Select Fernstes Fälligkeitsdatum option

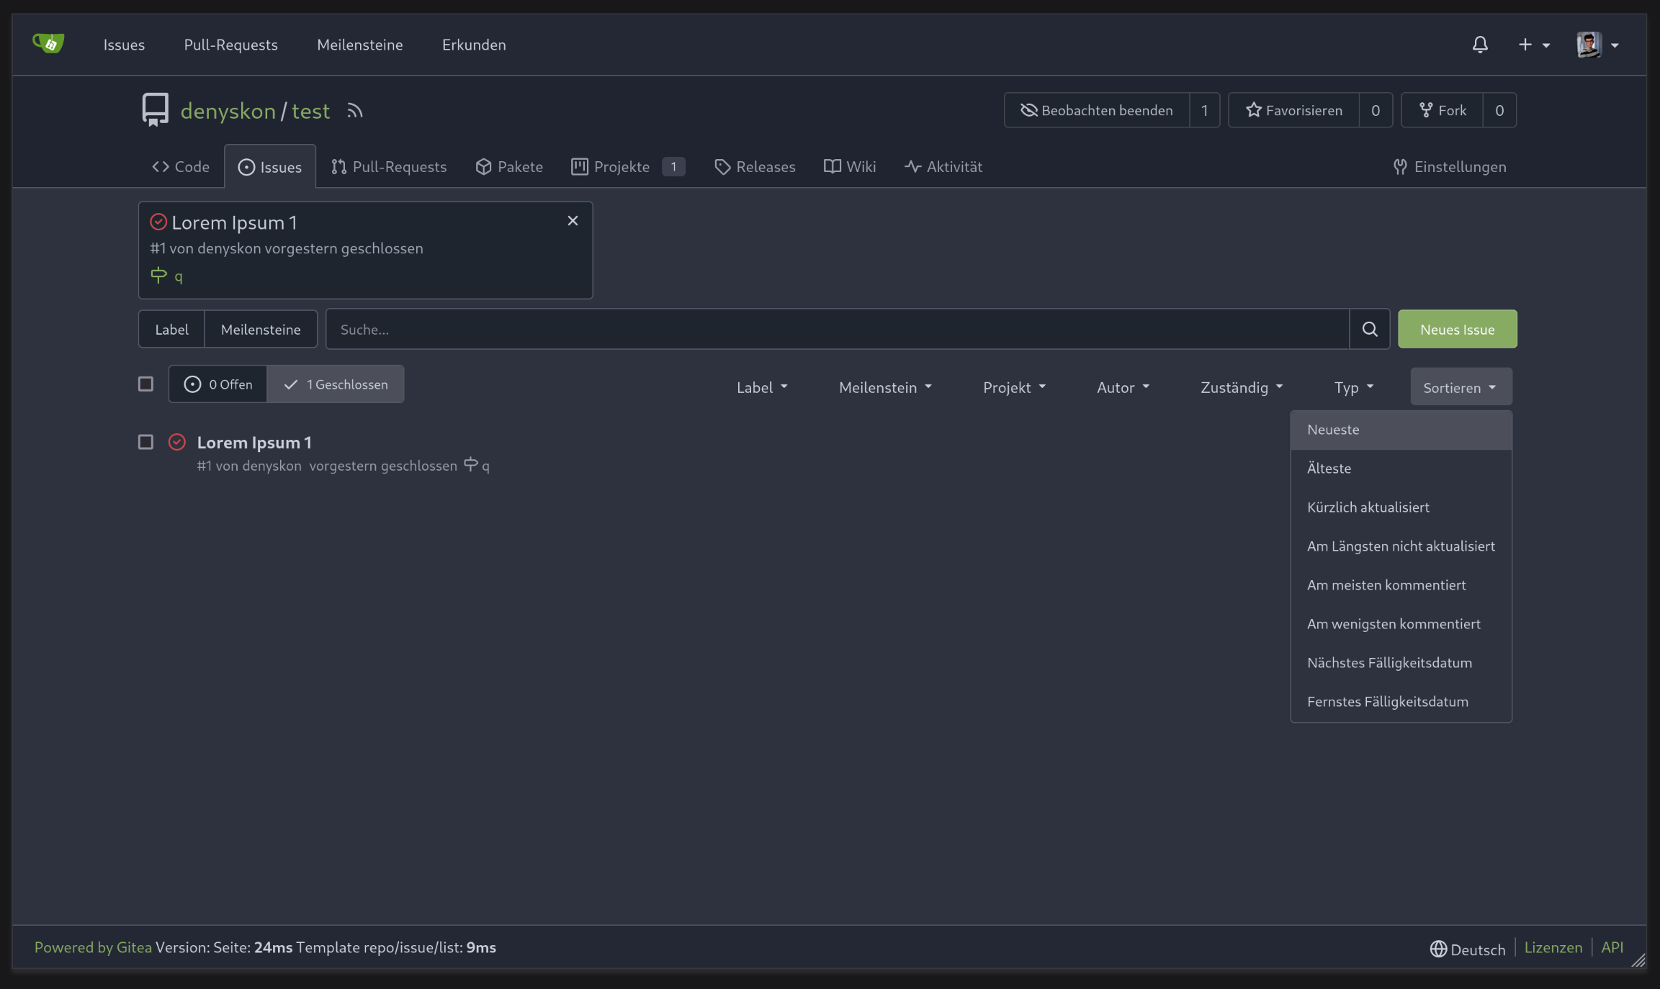point(1401,702)
